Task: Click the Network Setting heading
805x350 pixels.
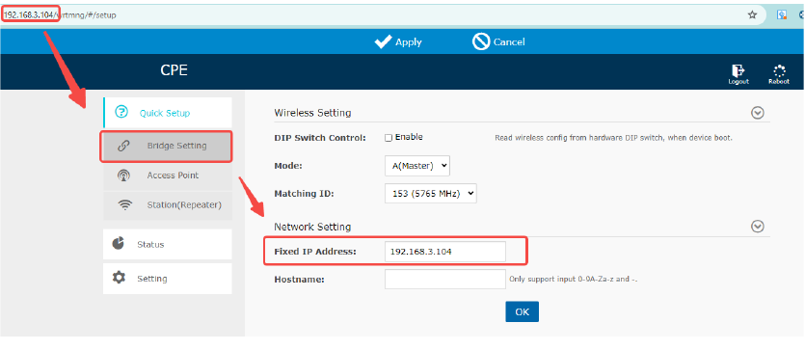Action: click(312, 227)
